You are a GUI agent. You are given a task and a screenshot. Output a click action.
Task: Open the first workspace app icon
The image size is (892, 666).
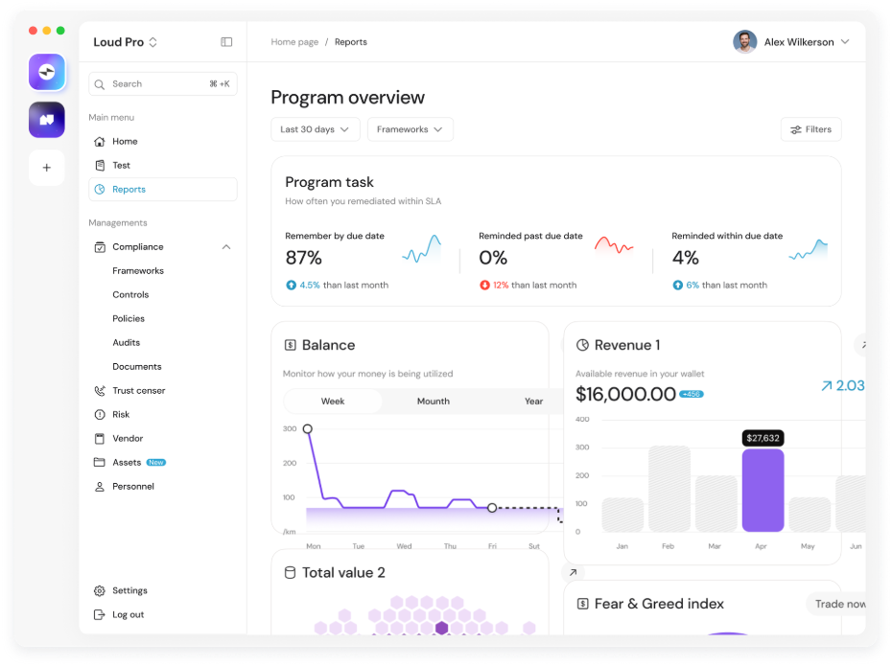(x=47, y=72)
